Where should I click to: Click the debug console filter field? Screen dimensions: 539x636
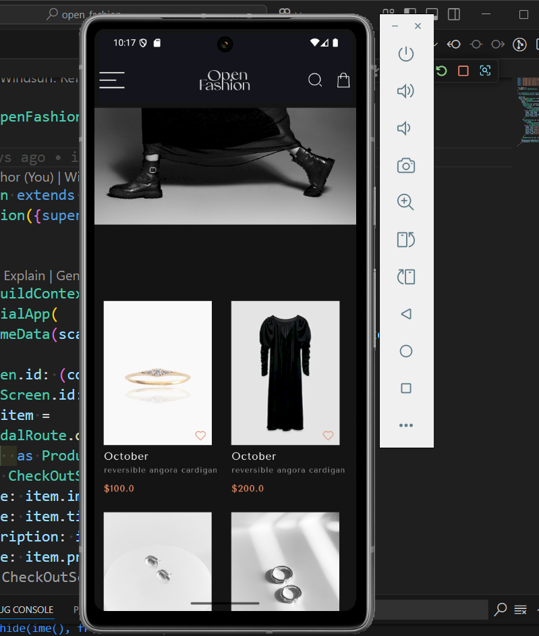coord(432,610)
